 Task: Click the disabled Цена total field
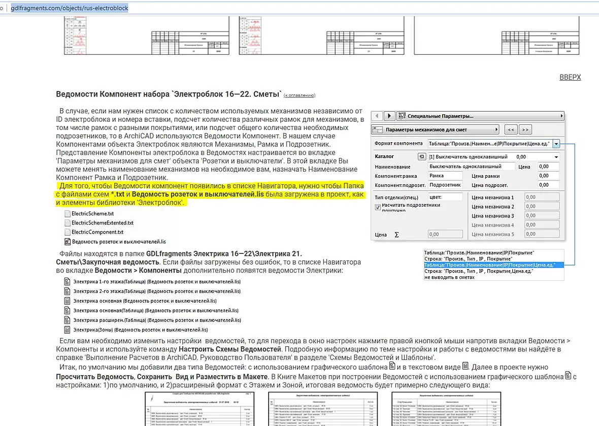[x=445, y=234]
